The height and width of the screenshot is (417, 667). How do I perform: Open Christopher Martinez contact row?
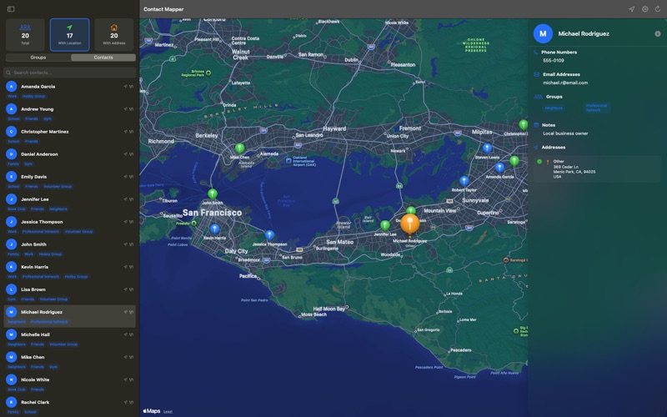click(x=70, y=136)
